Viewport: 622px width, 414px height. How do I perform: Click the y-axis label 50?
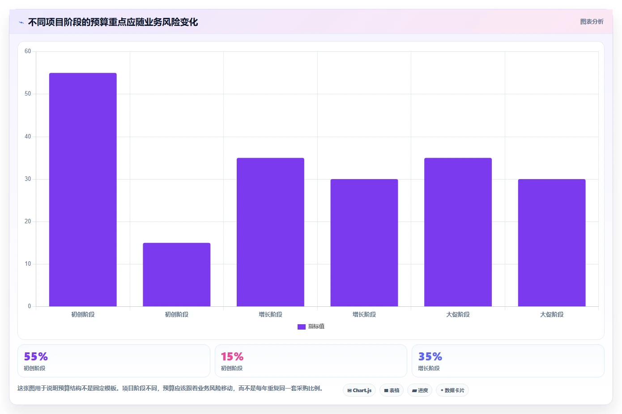[x=28, y=94]
